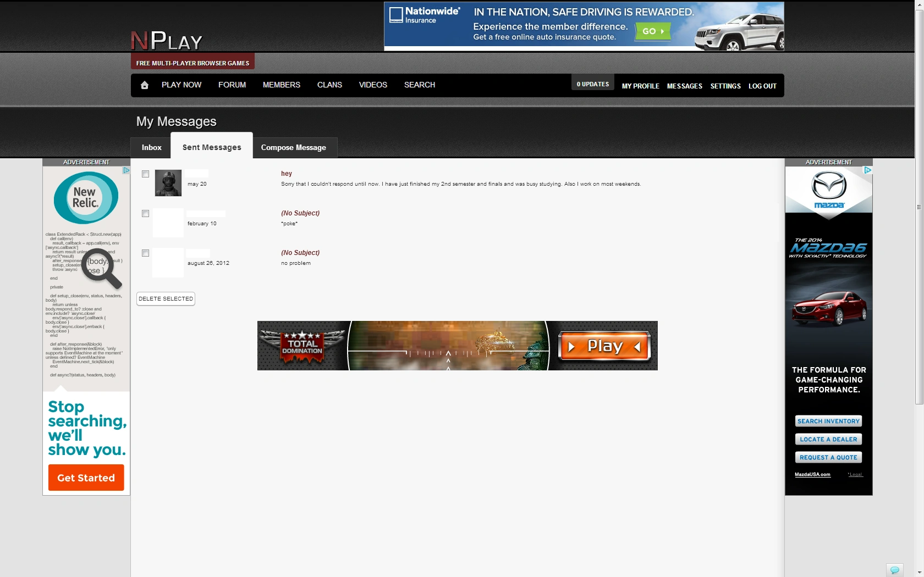
Task: Click the Log Out link
Action: [762, 86]
